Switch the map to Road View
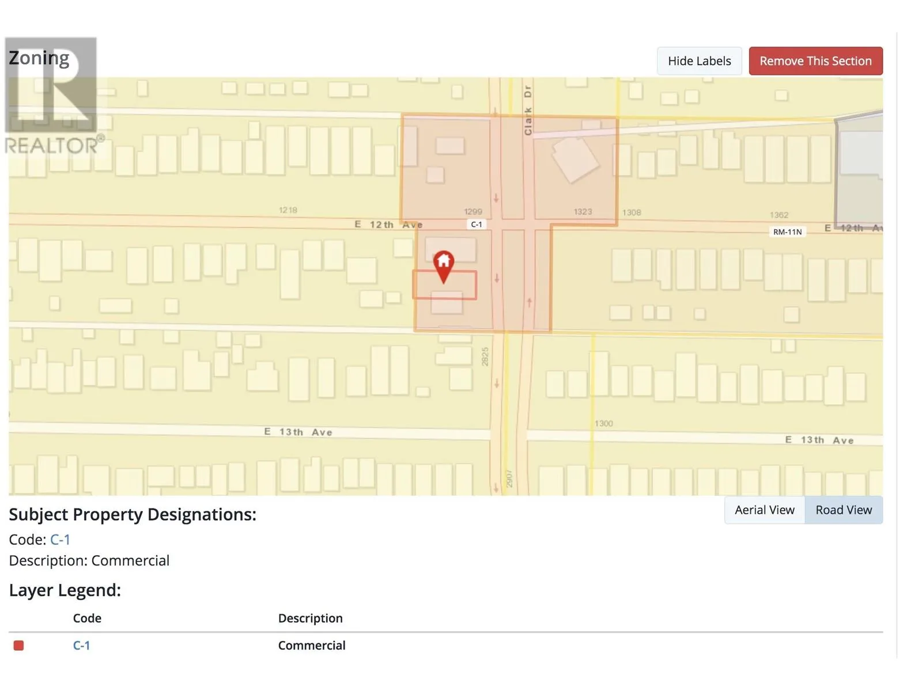 (843, 510)
